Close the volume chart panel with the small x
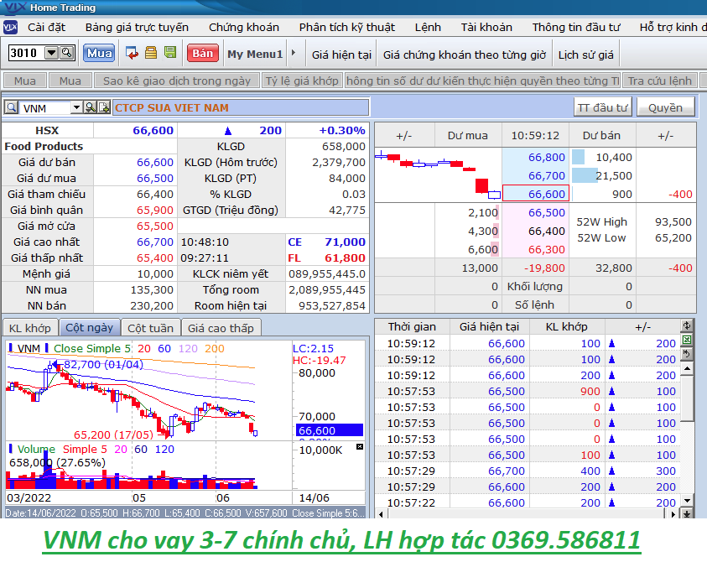 (x=359, y=446)
